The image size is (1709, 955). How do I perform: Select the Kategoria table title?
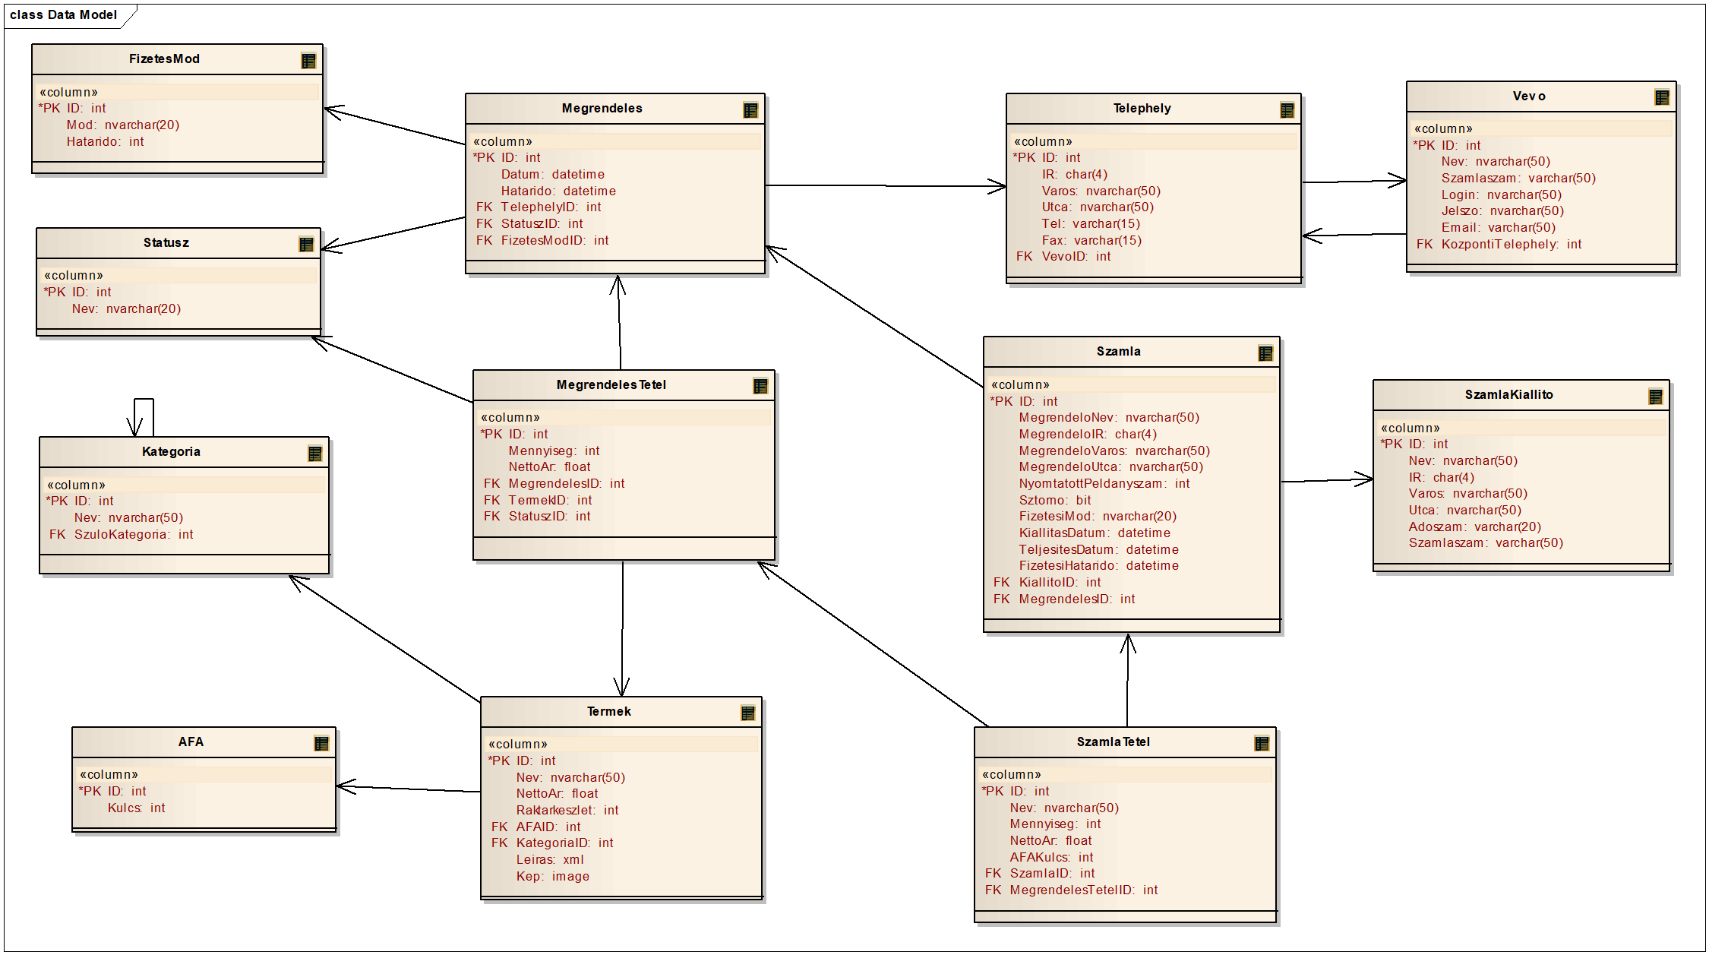click(x=171, y=452)
